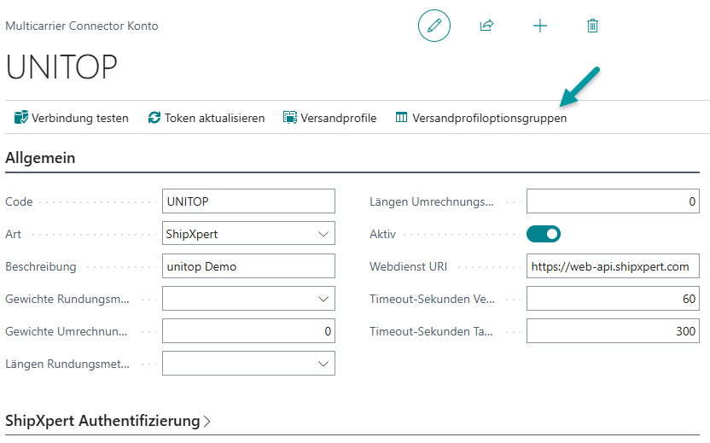The height and width of the screenshot is (443, 710).
Task: Click the Beschreibung label
Action: pyautogui.click(x=41, y=266)
